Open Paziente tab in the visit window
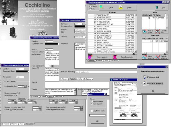This screenshot has height=127, width=171. click(x=43, y=96)
